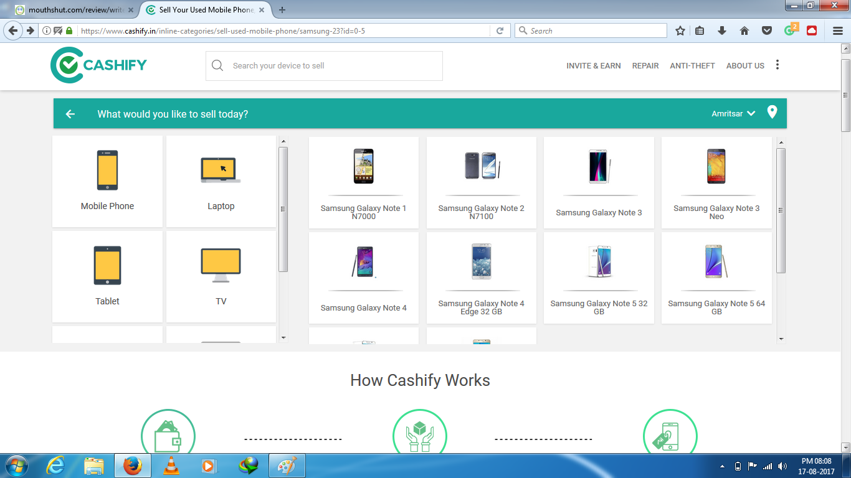Click the Firefox search box
Image resolution: width=851 pixels, height=478 pixels.
[591, 30]
